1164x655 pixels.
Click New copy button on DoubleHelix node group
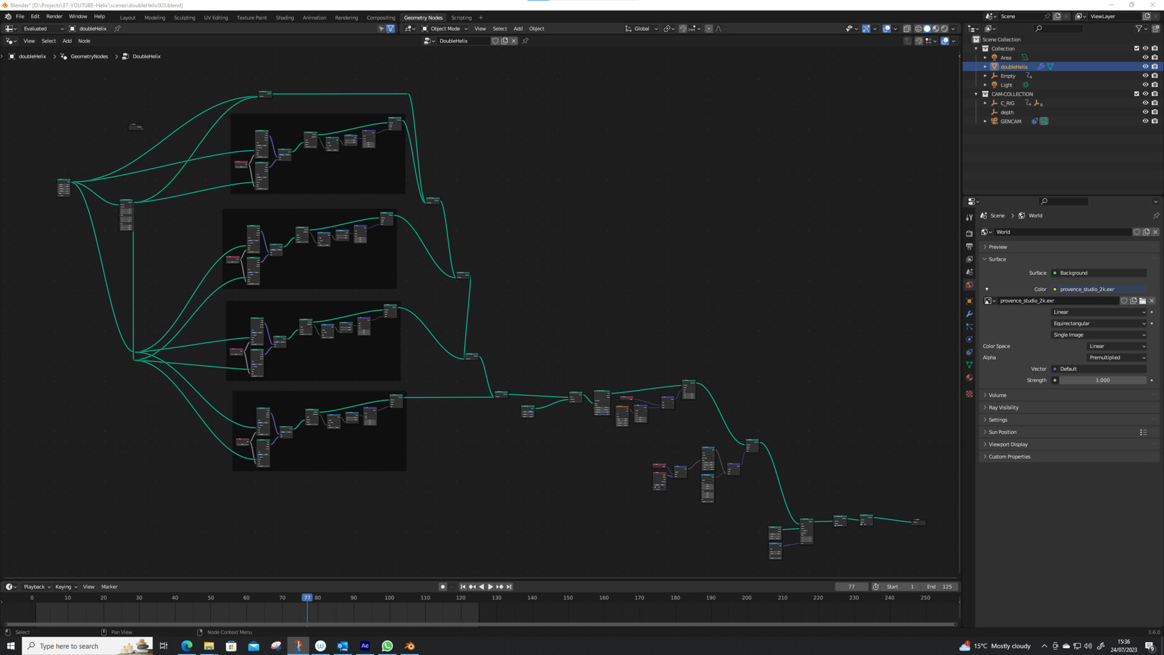click(505, 41)
